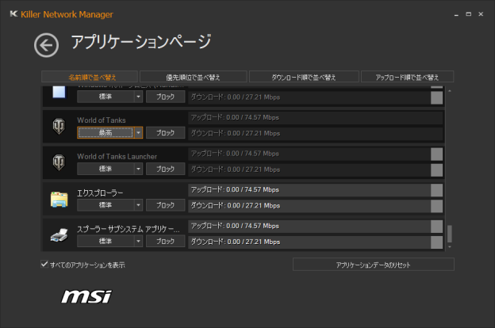Viewport: 495px width, 328px height.
Task: Click the Killer Network Manager K logo
Action: pos(13,14)
